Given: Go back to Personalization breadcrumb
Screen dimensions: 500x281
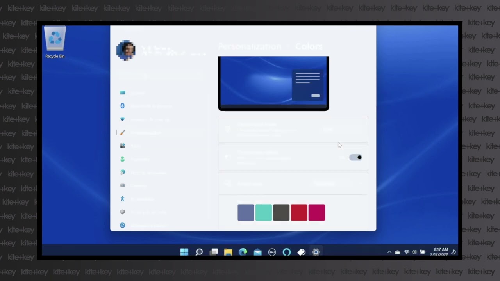Looking at the screenshot, I should click(x=250, y=46).
